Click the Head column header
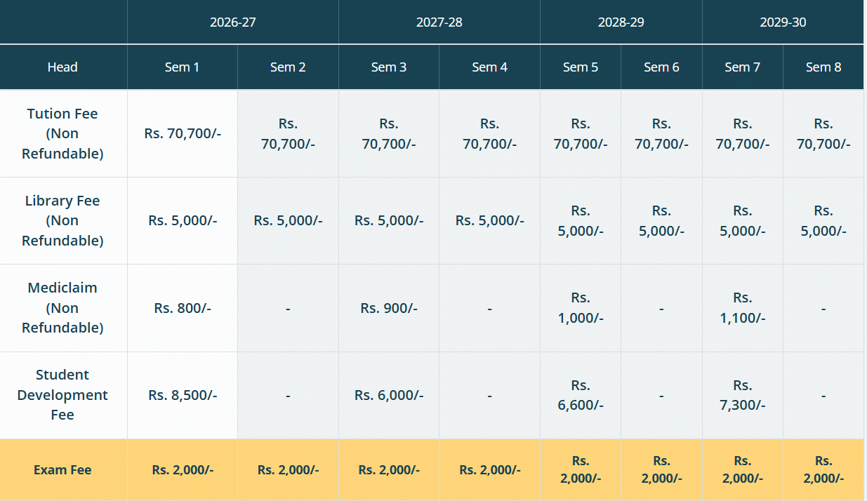This screenshot has width=867, height=501. click(62, 67)
